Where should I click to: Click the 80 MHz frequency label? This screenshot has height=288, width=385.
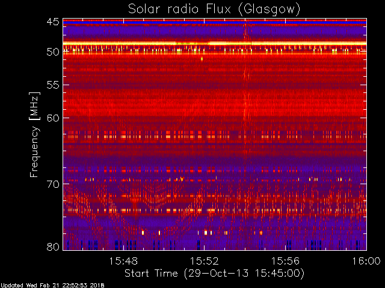click(x=53, y=247)
